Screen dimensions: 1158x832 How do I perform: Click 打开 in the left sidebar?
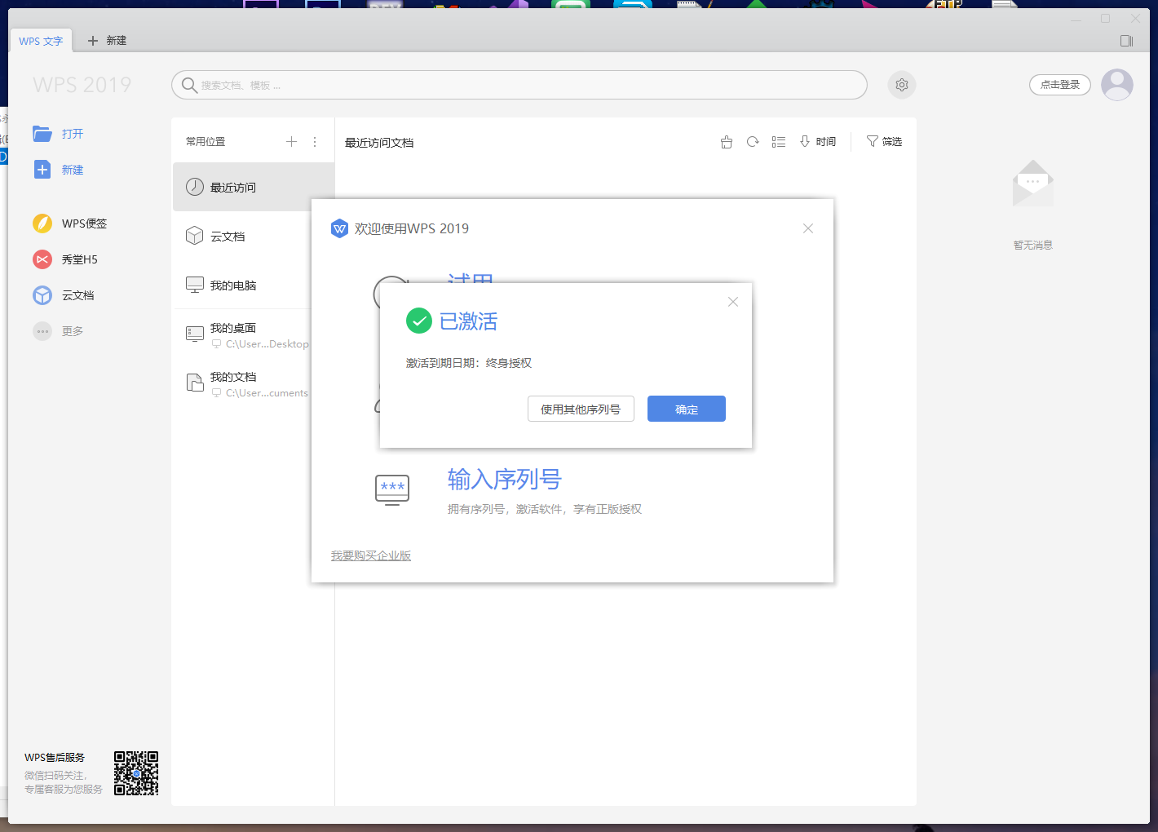click(x=59, y=134)
